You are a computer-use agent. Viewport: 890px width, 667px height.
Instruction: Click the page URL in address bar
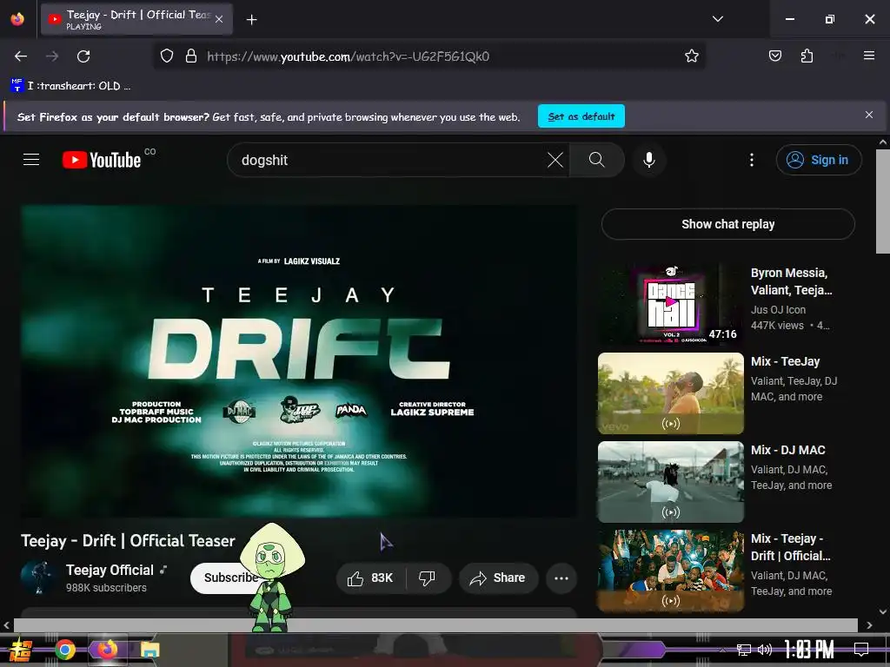(348, 56)
